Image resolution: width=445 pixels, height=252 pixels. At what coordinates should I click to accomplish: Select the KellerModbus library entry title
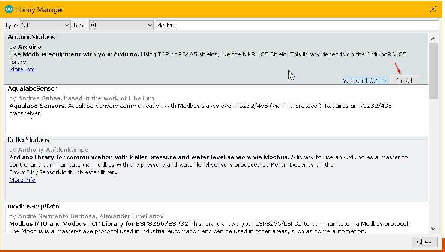(28, 140)
